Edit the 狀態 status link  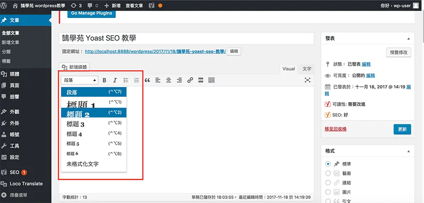366,64
